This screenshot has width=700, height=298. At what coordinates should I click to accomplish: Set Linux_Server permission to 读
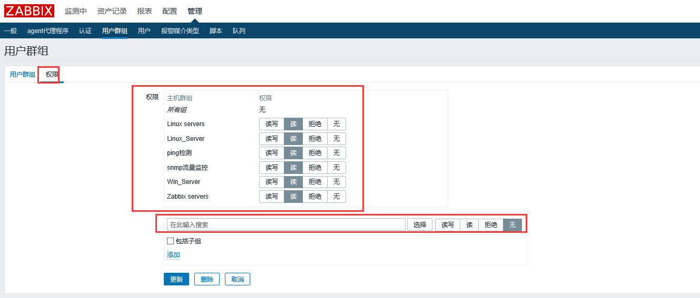coord(293,139)
